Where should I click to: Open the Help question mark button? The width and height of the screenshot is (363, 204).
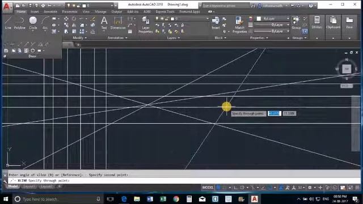tap(311, 6)
